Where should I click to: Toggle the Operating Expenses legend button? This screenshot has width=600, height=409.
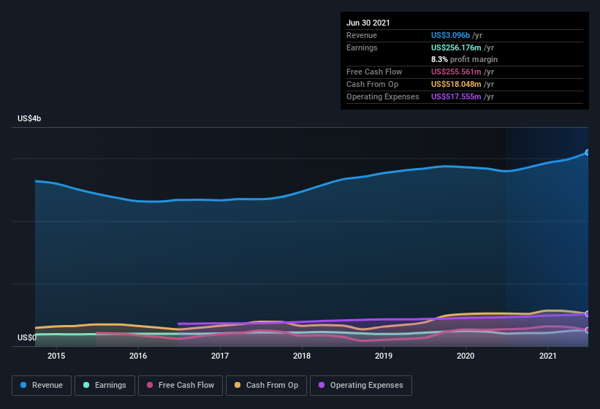coord(361,386)
